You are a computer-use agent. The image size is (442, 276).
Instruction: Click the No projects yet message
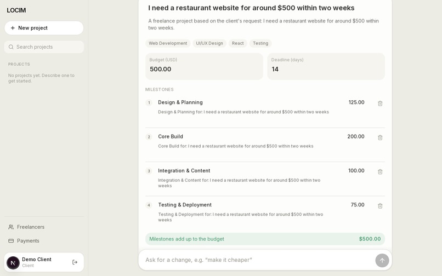(42, 78)
